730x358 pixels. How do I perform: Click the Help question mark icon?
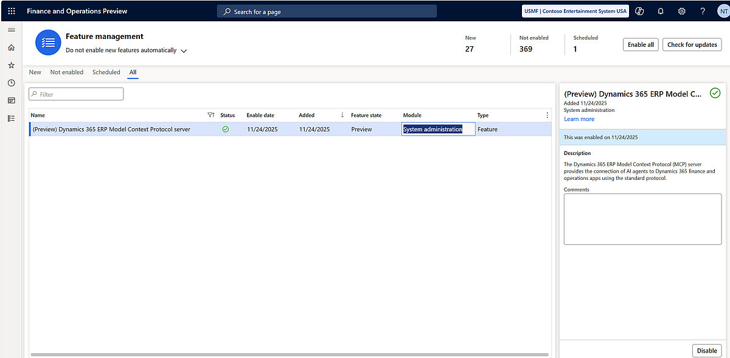703,11
